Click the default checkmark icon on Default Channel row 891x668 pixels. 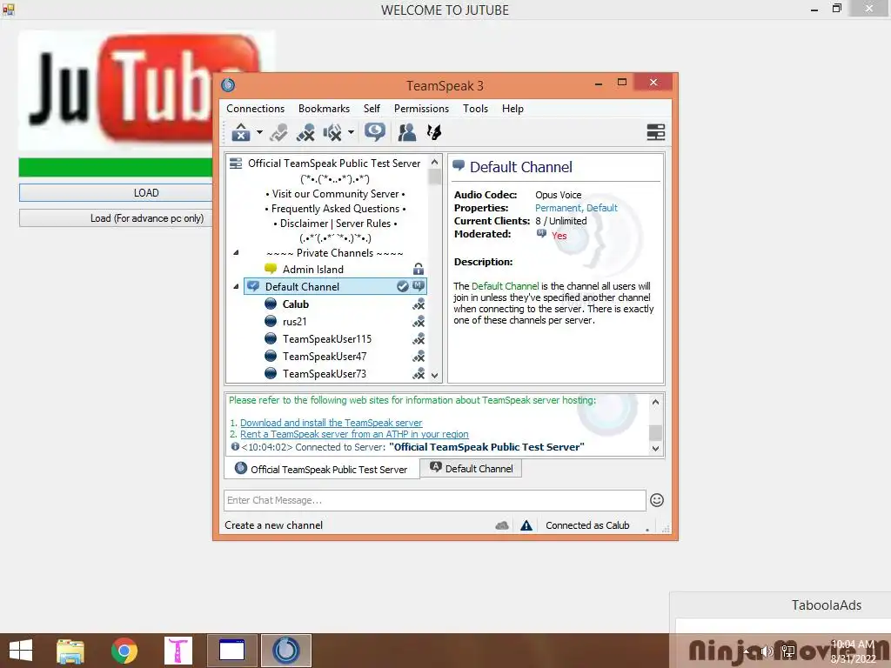coord(403,286)
